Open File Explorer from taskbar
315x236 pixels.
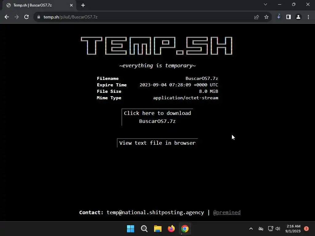click(158, 229)
